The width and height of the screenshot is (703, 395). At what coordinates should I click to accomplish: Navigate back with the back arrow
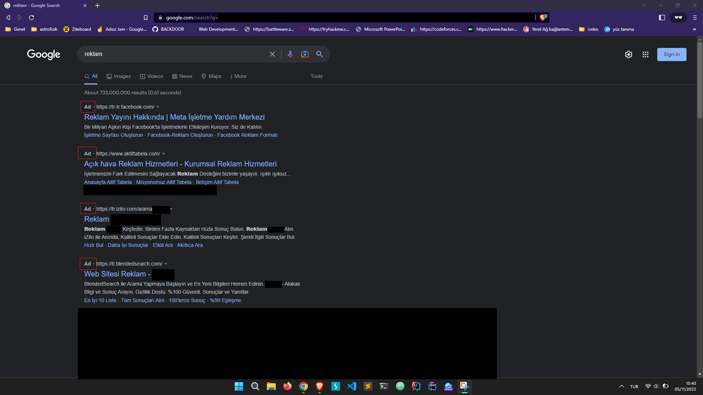click(8, 17)
